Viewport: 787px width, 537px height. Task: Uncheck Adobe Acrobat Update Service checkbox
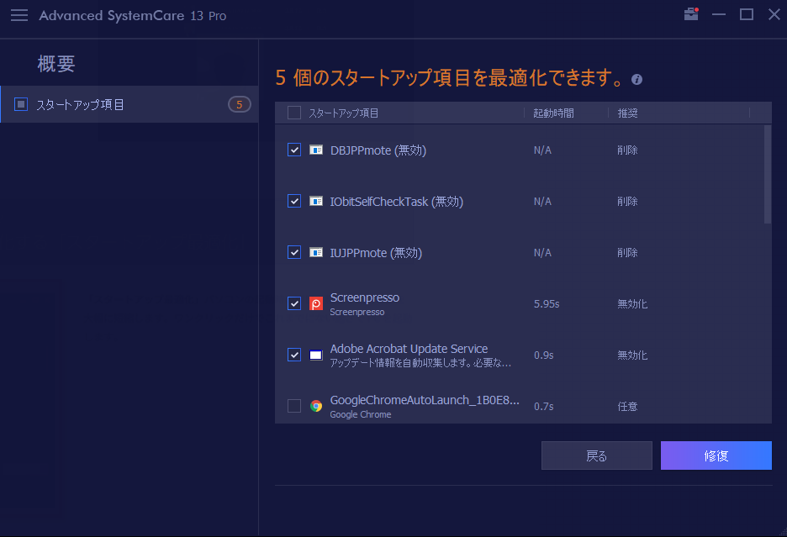click(x=294, y=355)
